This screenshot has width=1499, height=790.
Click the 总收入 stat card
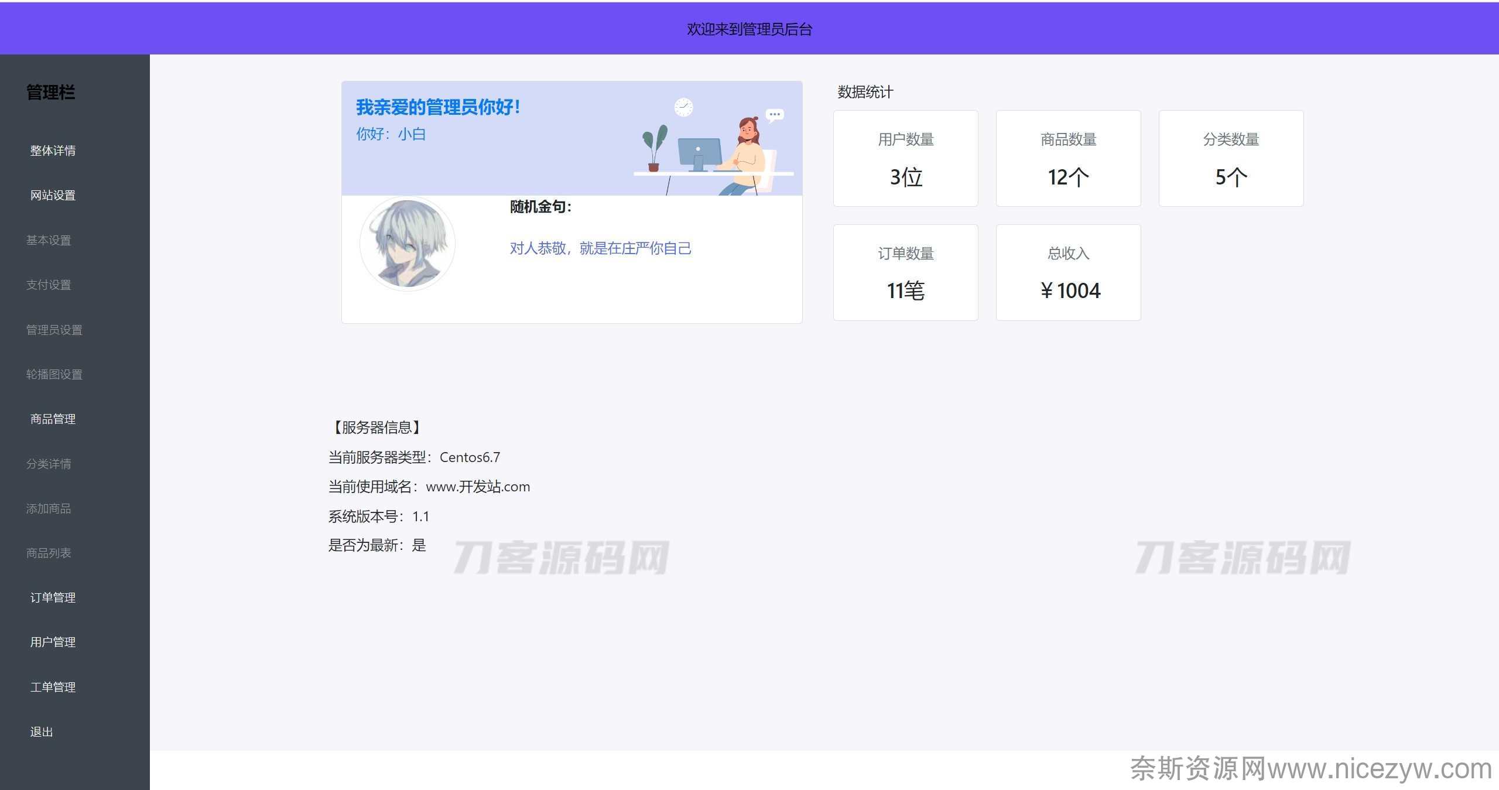tap(1068, 272)
